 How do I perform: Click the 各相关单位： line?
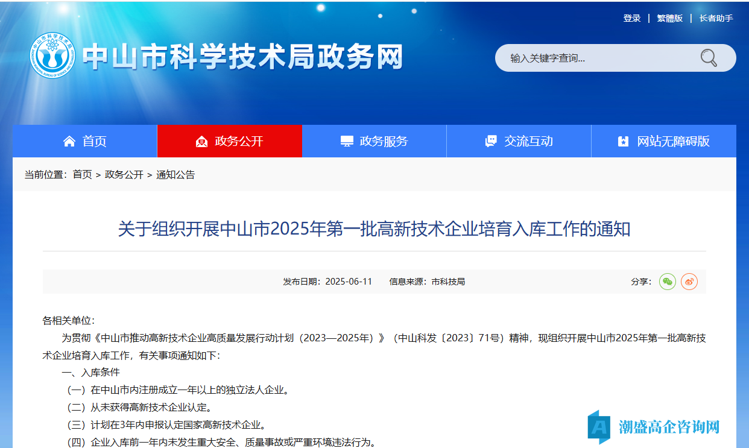tap(68, 320)
